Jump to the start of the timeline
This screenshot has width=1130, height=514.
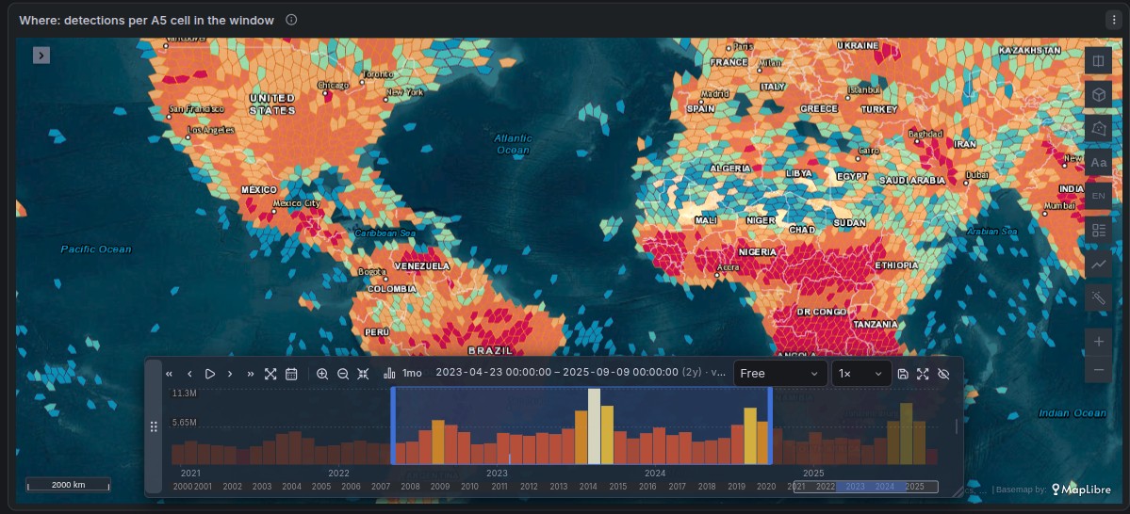170,374
